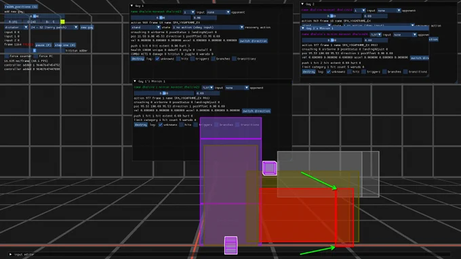461x259 pixels.
Task: Uncheck Guy 1's Minion unknowns checkbox
Action: (160, 125)
